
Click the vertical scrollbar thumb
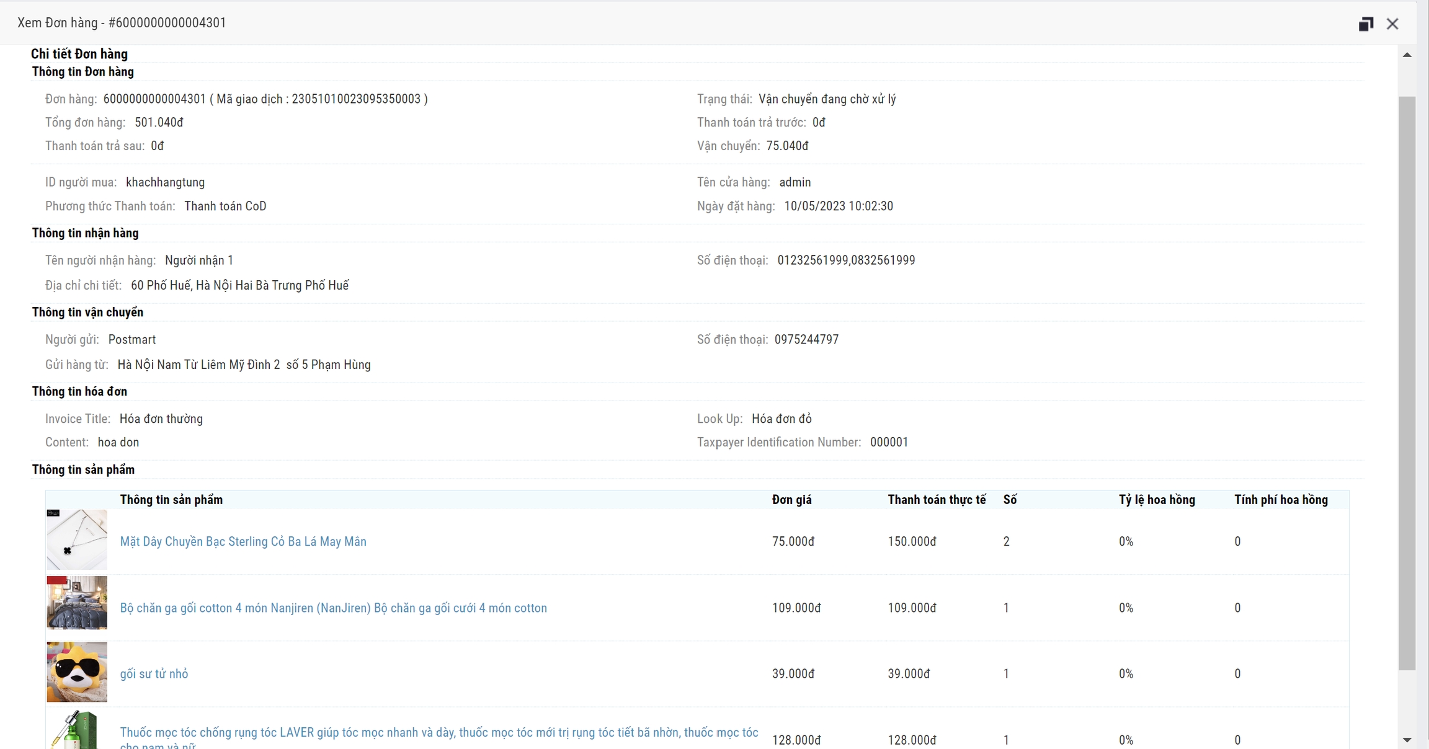[x=1407, y=383]
